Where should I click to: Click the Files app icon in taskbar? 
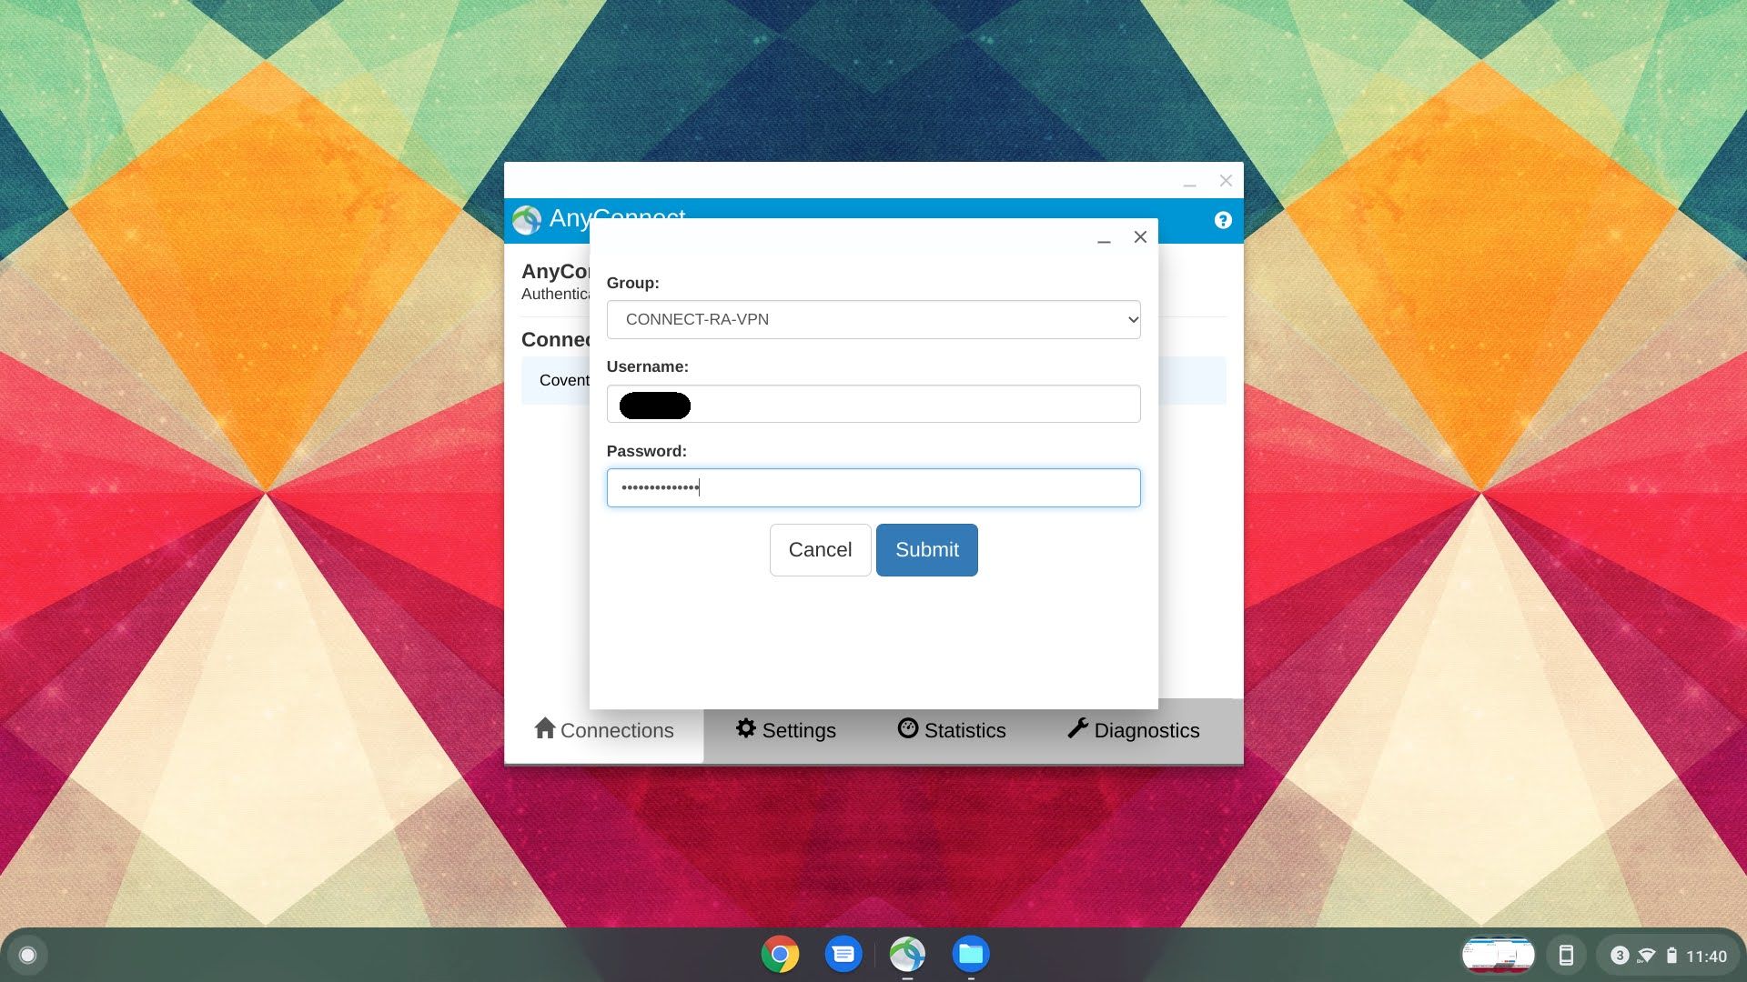point(969,955)
